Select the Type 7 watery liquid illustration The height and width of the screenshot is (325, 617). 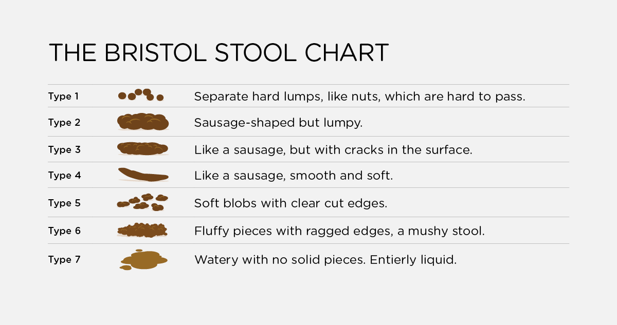pyautogui.click(x=143, y=259)
